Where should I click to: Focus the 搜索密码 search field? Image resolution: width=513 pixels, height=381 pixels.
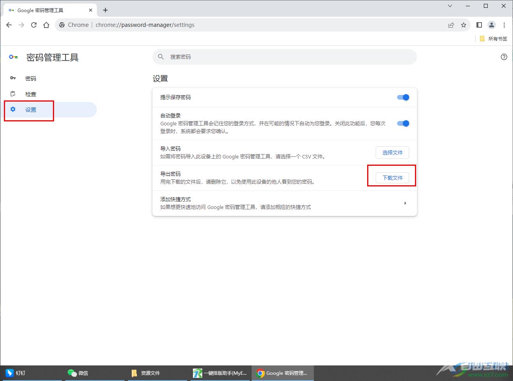pyautogui.click(x=285, y=57)
